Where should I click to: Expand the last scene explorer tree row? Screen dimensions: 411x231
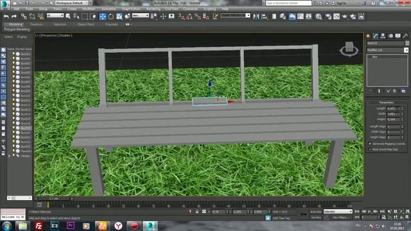10,156
